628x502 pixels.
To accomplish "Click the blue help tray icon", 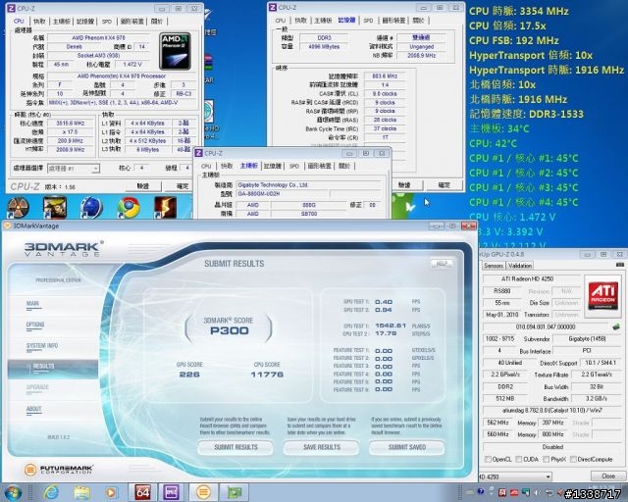I will [x=480, y=492].
